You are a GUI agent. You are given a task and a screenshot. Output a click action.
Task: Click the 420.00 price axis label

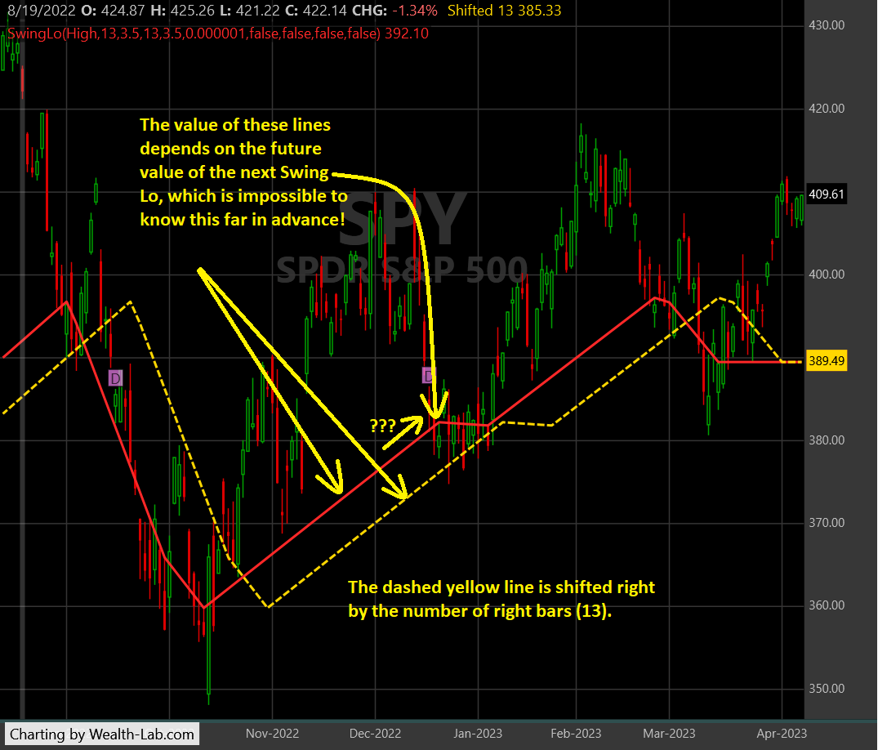[x=827, y=108]
